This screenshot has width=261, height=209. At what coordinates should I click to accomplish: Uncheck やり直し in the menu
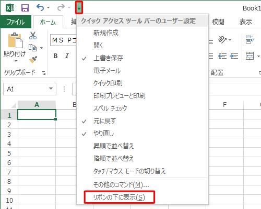coord(143,134)
